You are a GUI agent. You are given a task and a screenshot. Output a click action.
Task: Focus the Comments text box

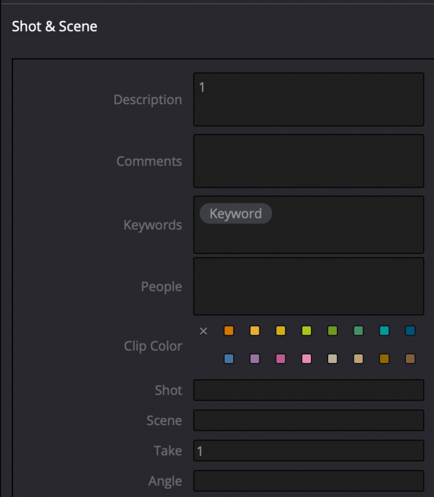308,161
